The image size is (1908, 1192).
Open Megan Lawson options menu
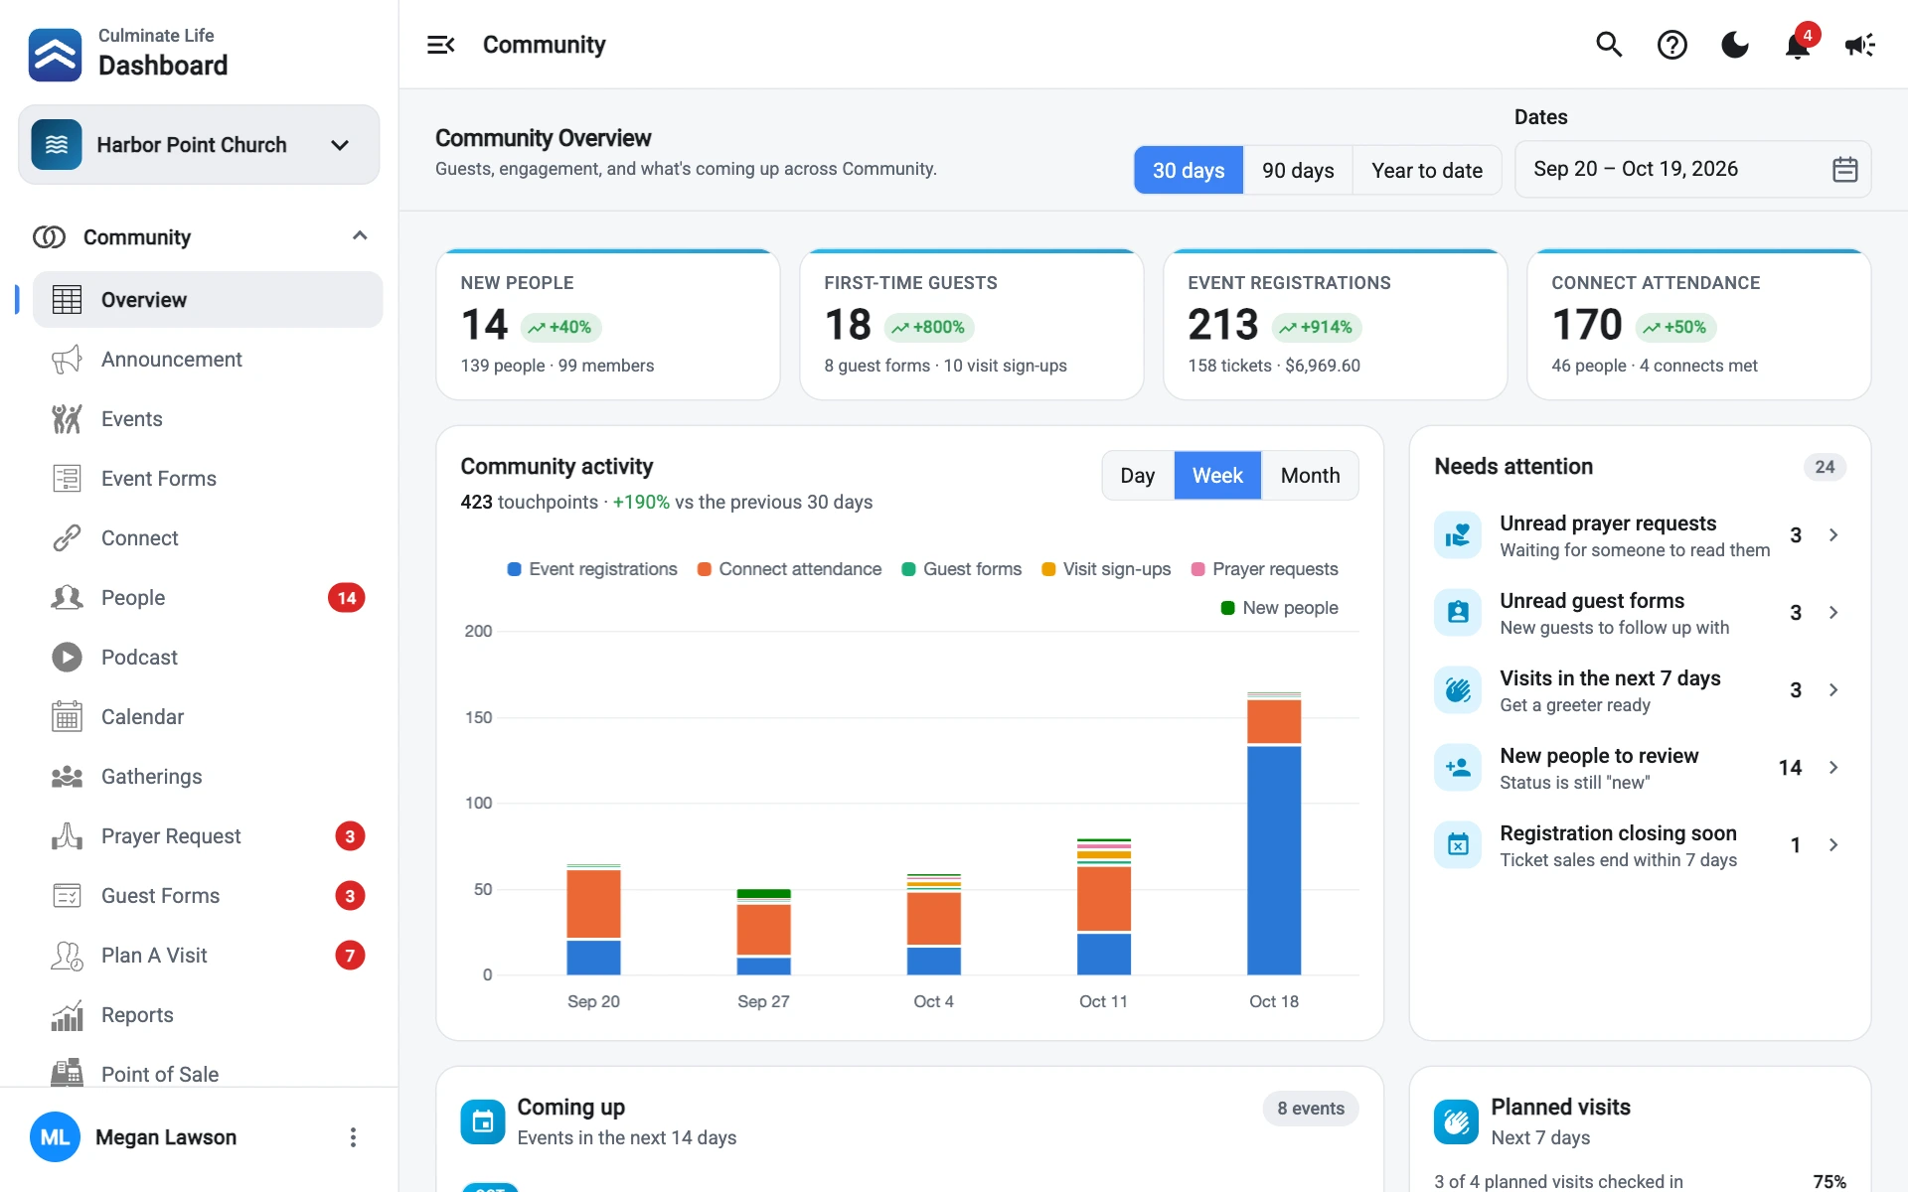pyautogui.click(x=353, y=1137)
